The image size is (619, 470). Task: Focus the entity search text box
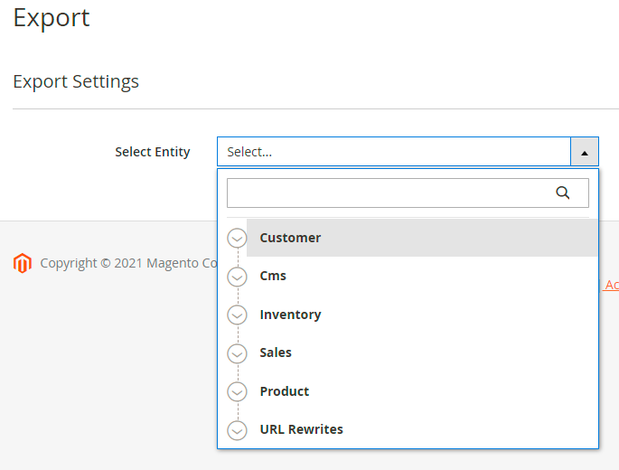tap(389, 193)
